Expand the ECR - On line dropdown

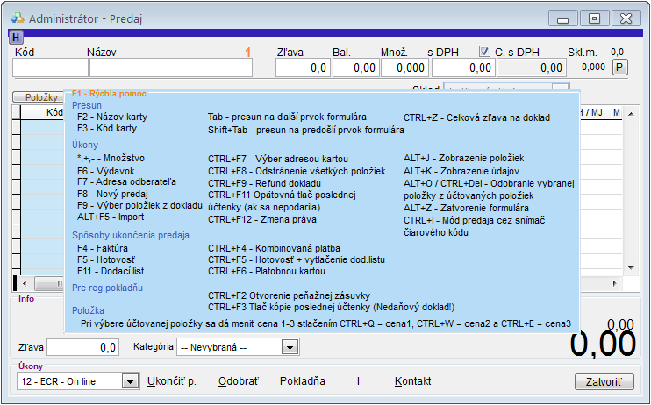point(130,381)
